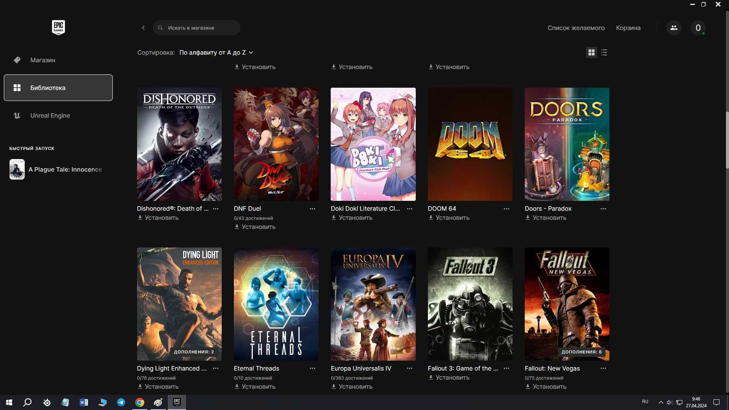Open Google Chrome from taskbar
Screen dimensions: 729x410
tap(140, 402)
